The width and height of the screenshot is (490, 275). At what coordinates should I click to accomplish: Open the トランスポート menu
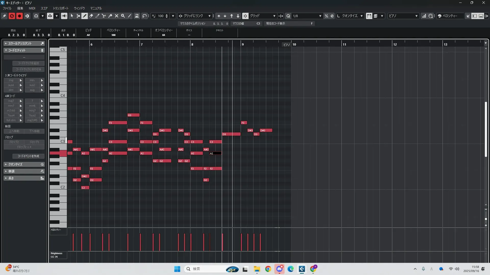[x=60, y=8]
